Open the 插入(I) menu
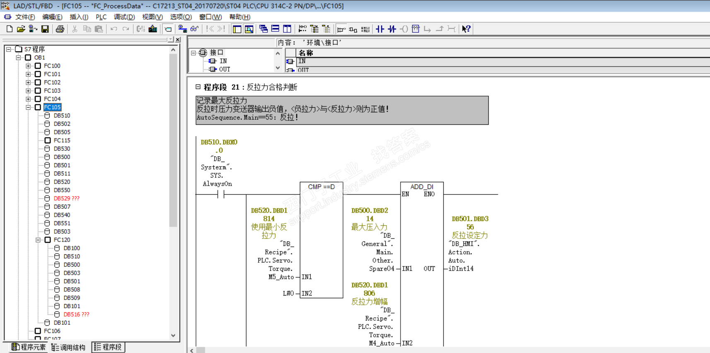Image resolution: width=710 pixels, height=353 pixels. 79,17
